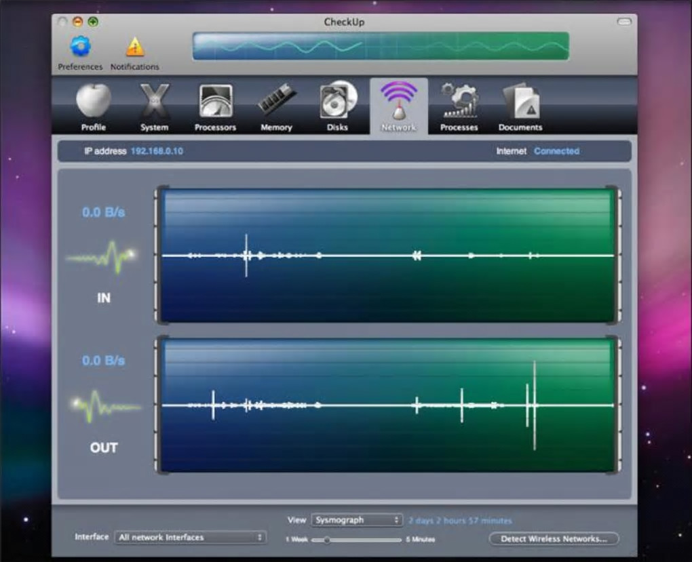This screenshot has width=692, height=562.
Task: Expand the Interface dropdown menu
Action: click(x=190, y=538)
